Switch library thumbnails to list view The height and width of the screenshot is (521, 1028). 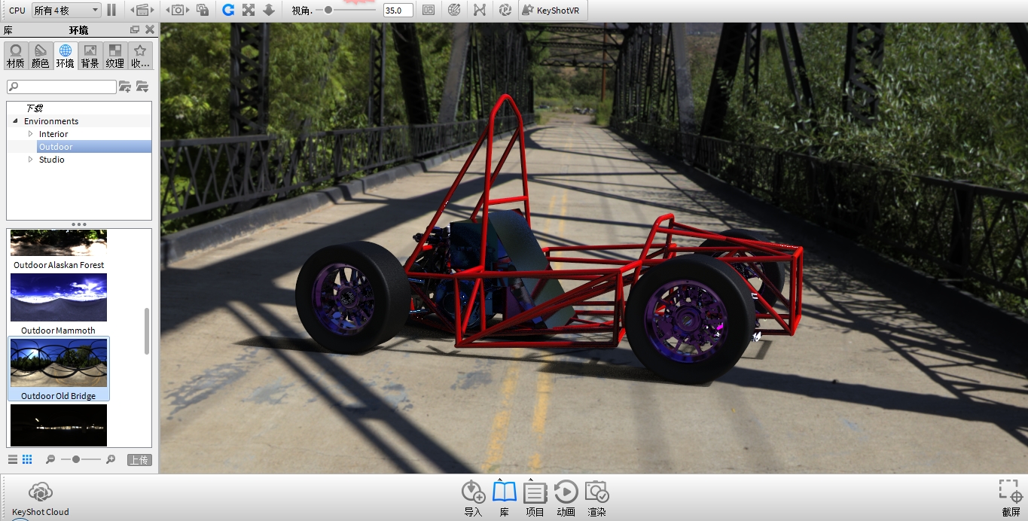click(x=11, y=459)
